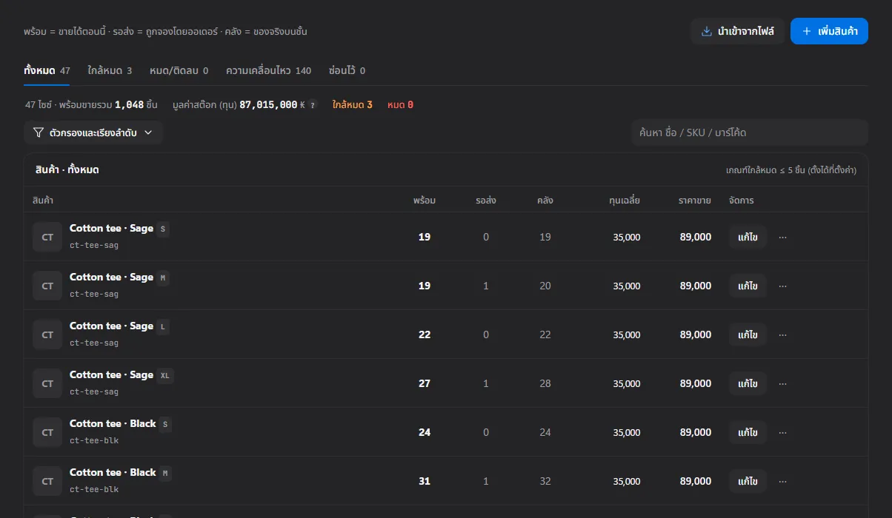Click ready quantity 27 in Sage XL row
The height and width of the screenshot is (518, 892).
click(x=425, y=384)
